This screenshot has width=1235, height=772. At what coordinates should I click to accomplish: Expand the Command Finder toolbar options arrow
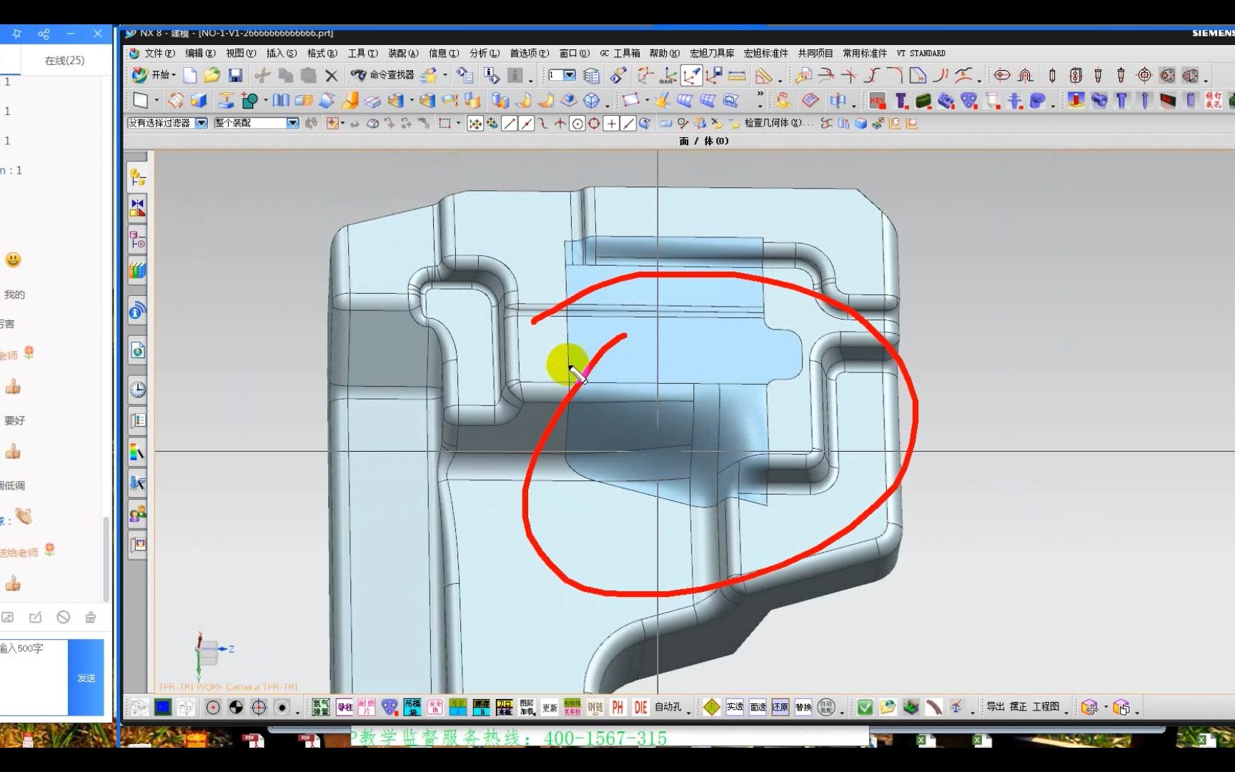(x=445, y=75)
